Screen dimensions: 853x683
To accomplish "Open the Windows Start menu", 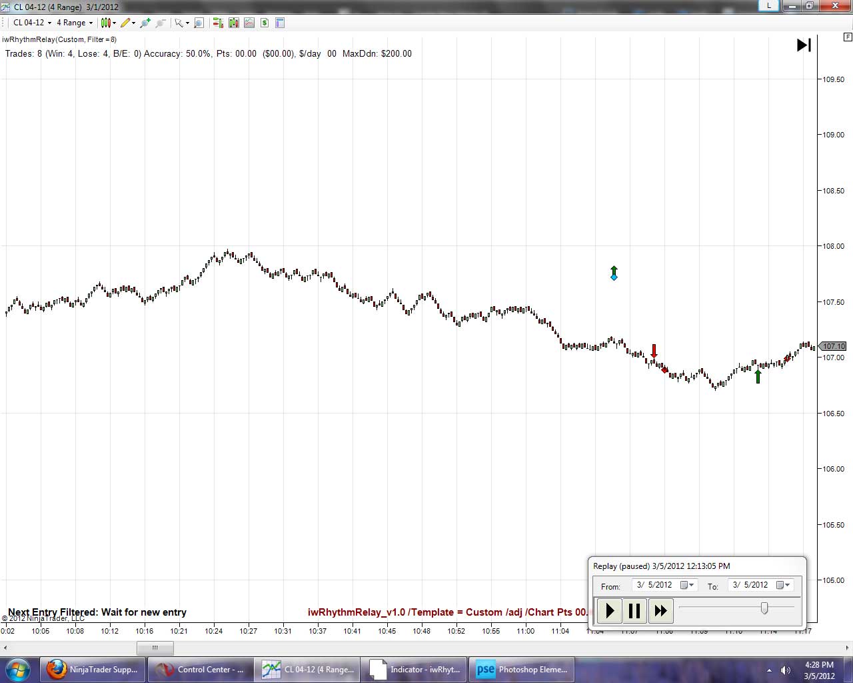I will [x=18, y=669].
